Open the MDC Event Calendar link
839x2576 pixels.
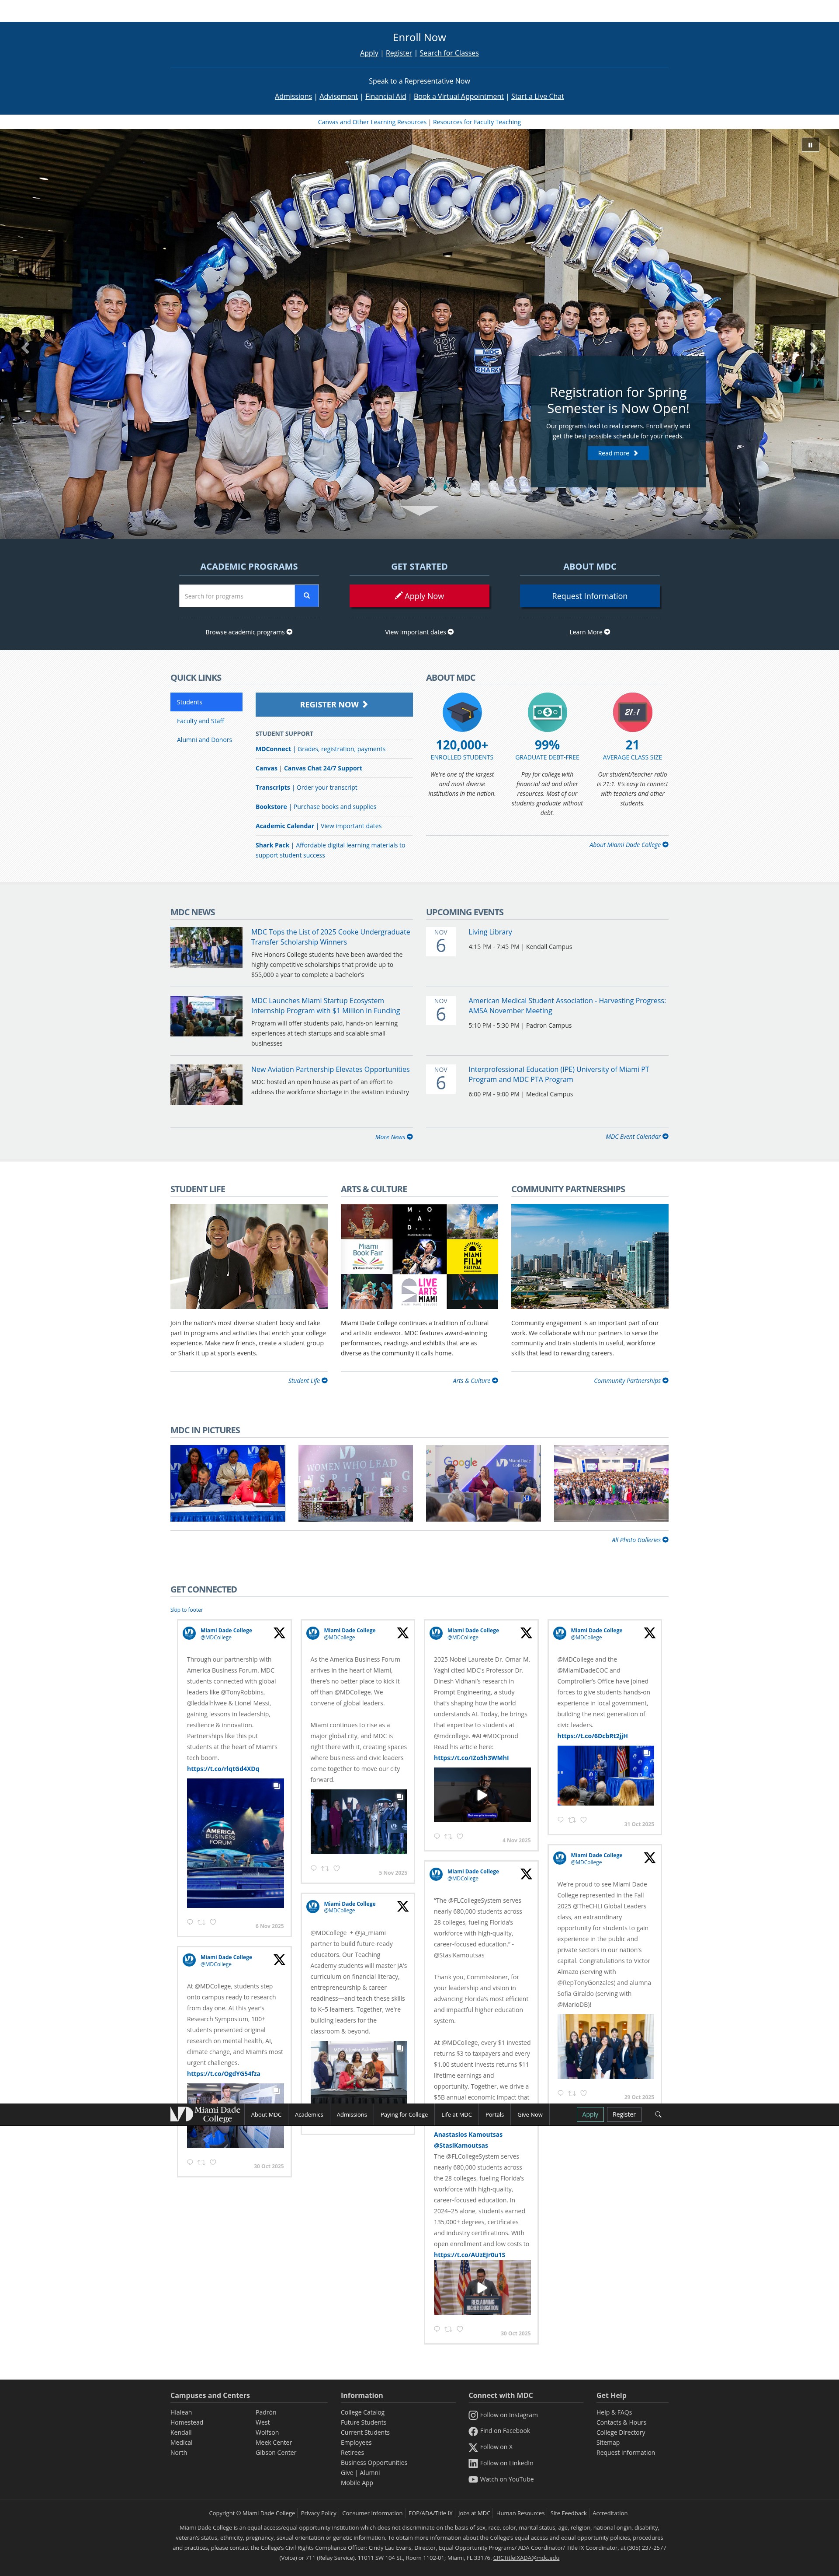click(636, 1137)
